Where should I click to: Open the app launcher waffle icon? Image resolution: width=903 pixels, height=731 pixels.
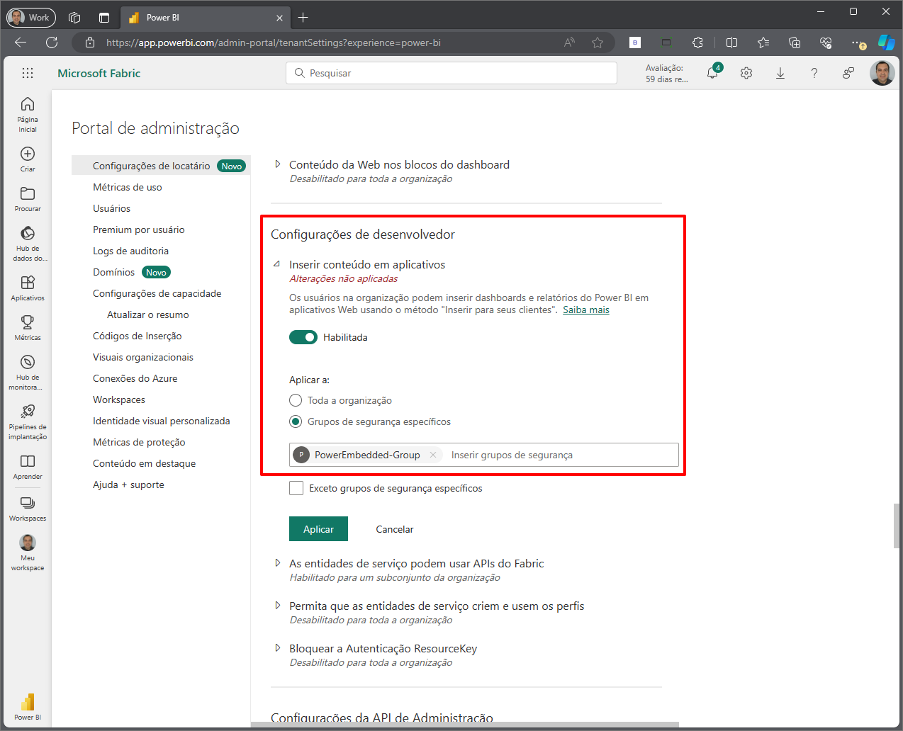coord(28,73)
